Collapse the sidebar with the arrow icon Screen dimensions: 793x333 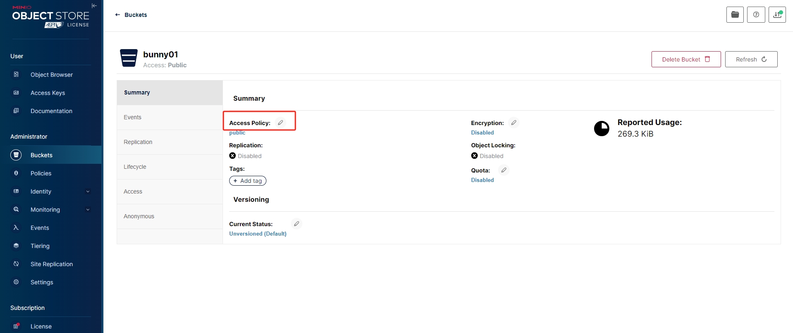94,6
